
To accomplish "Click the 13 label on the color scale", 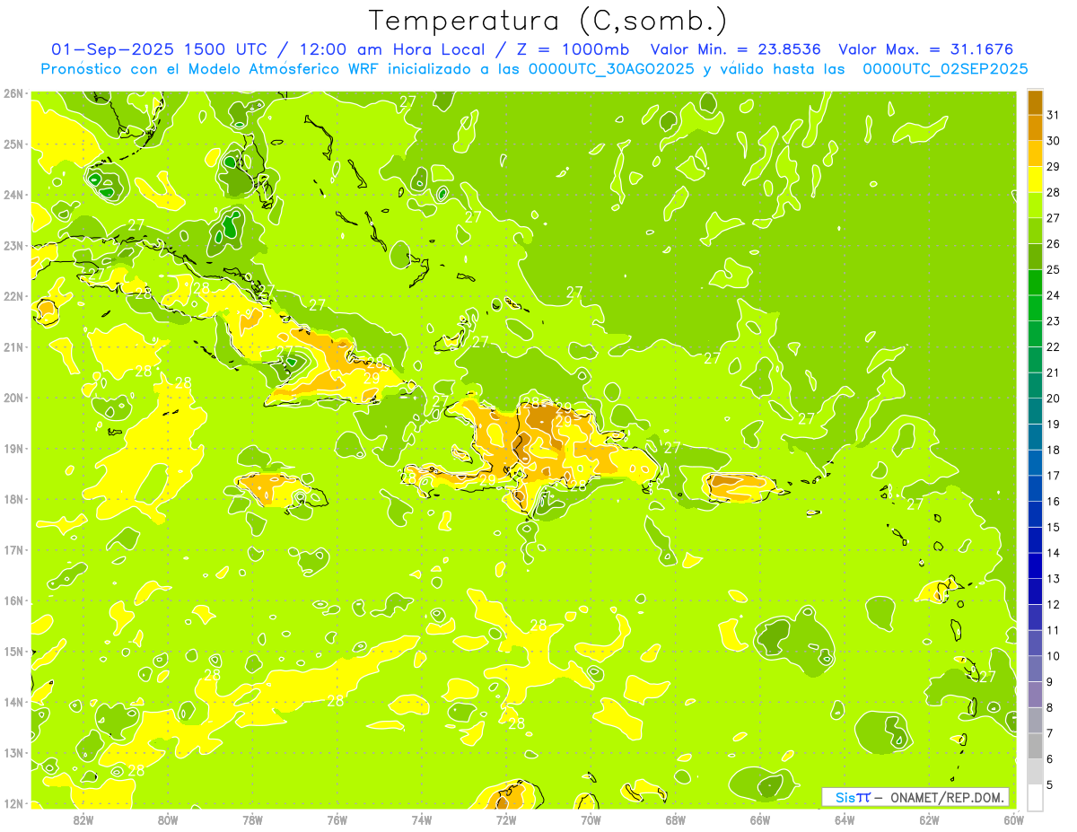I will click(x=1053, y=579).
